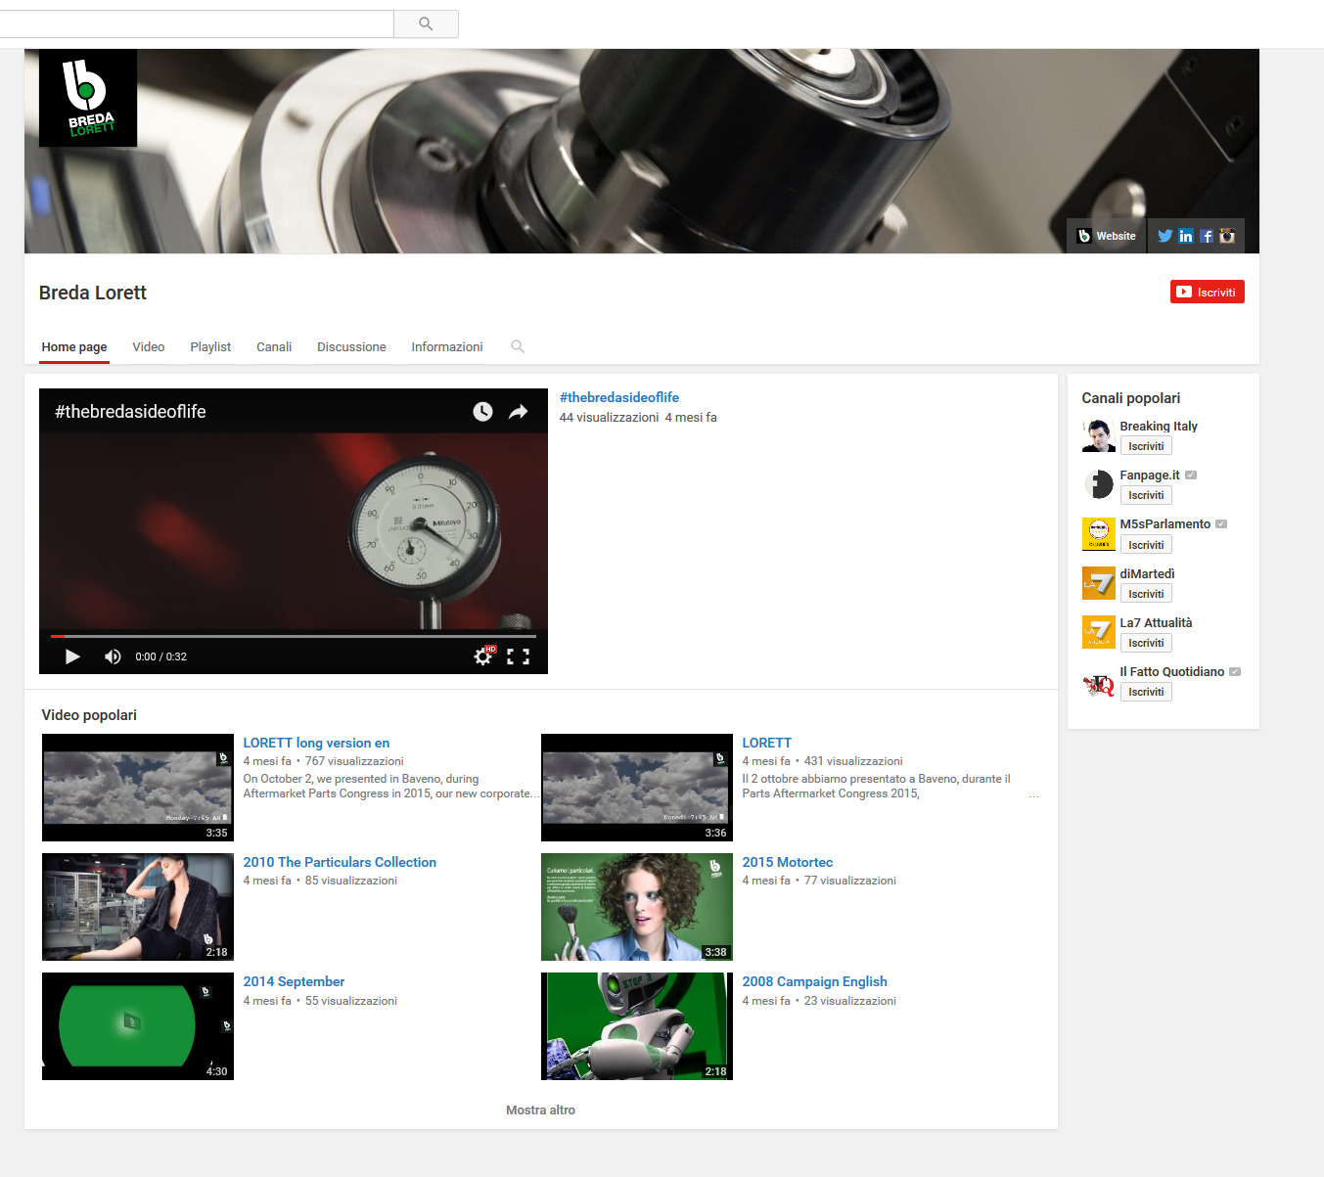Open the La7 Attualità channel avatar
Screen dimensions: 1324x1177
pos(1098,632)
